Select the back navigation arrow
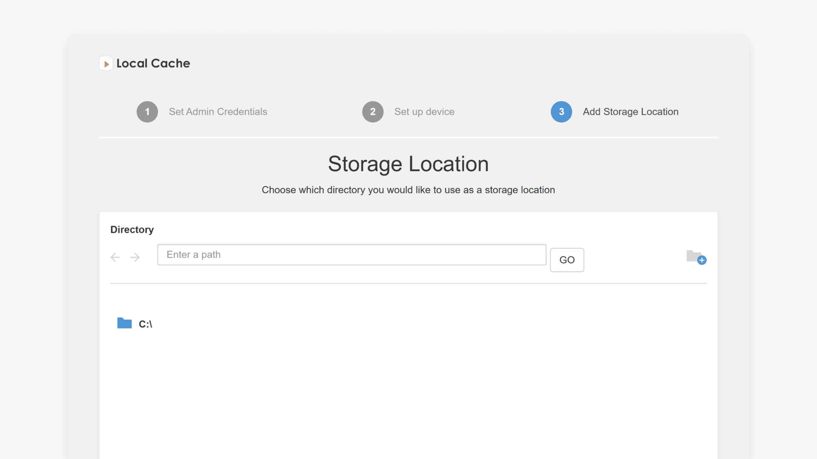Screen dimensions: 817x459 pyautogui.click(x=115, y=258)
